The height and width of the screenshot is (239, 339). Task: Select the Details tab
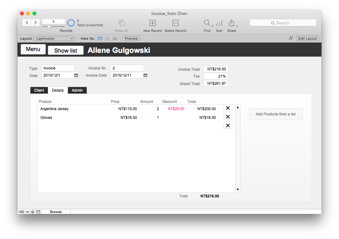58,90
